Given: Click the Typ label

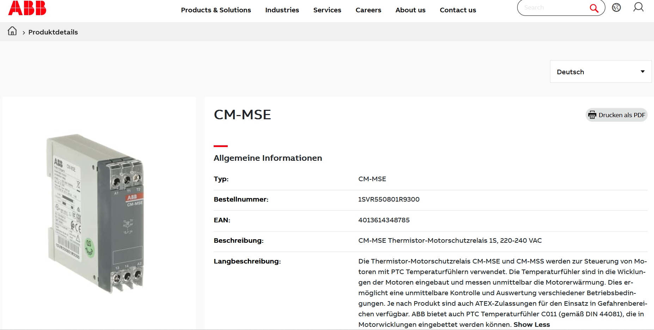Looking at the screenshot, I should (x=221, y=179).
